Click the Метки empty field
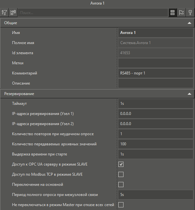195x210 pixels. [156, 63]
